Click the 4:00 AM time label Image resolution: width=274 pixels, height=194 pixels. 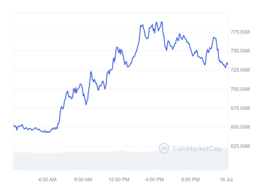click(x=47, y=179)
